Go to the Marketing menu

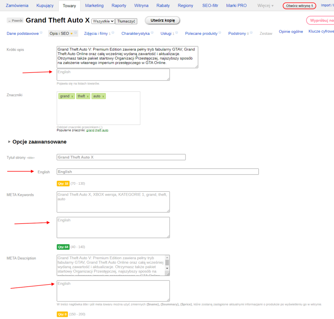94,6
